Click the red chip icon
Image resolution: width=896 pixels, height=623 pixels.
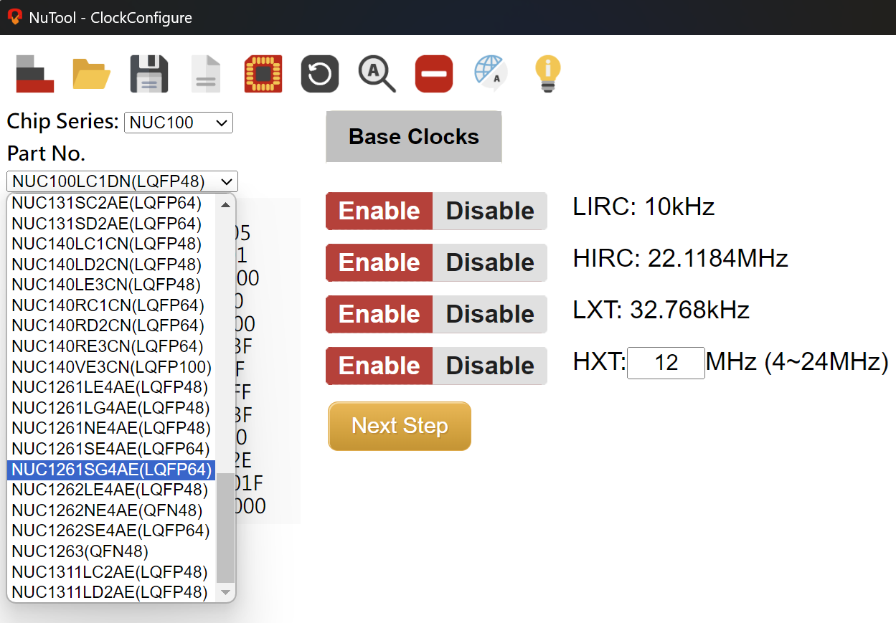(263, 74)
